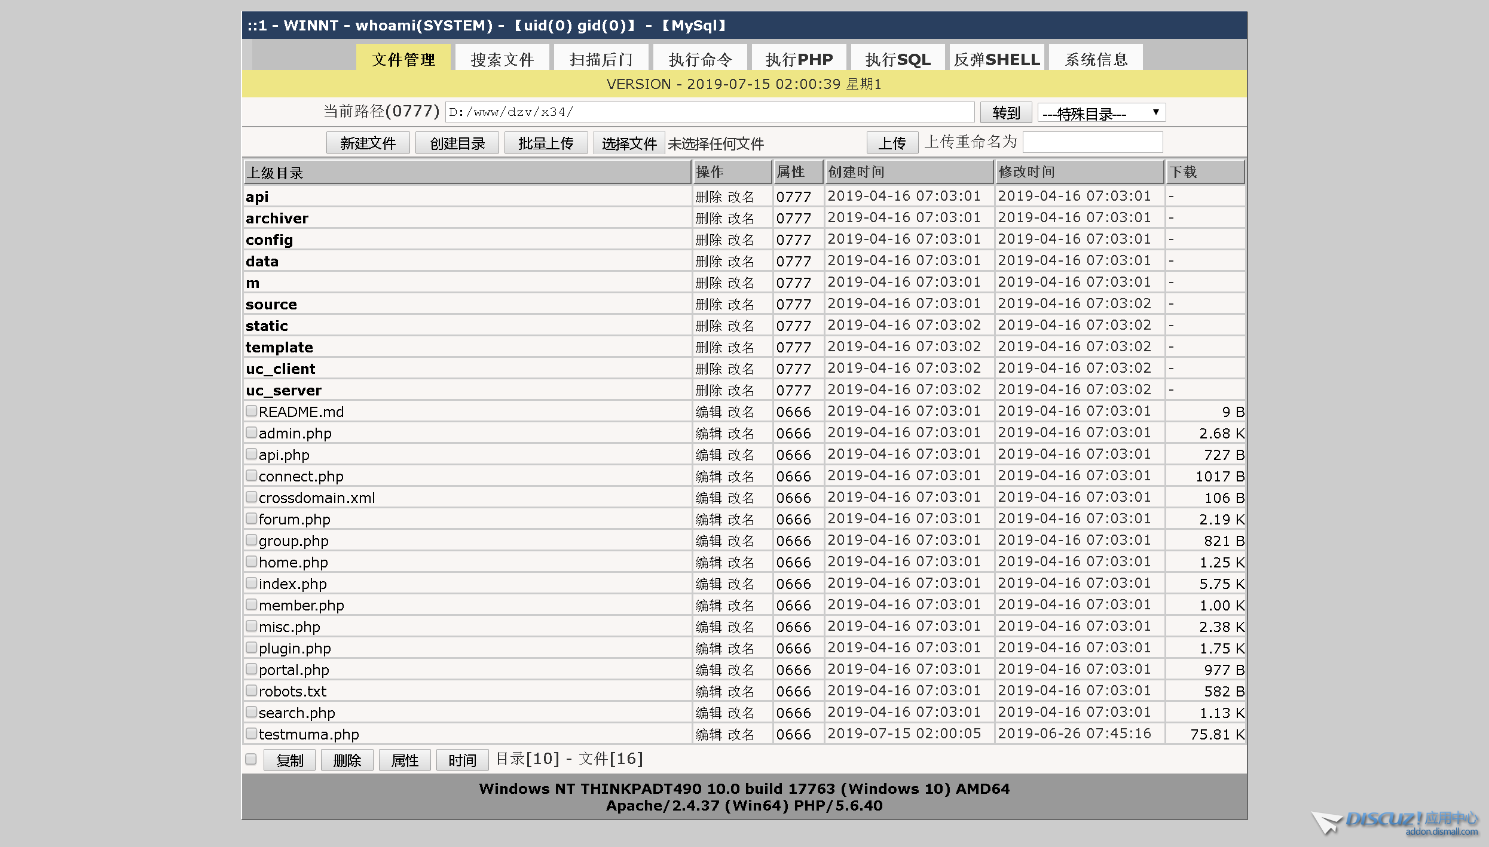Screen dimensions: 1489x847
Task: Open the 系统信息 tab
Action: point(1096,59)
